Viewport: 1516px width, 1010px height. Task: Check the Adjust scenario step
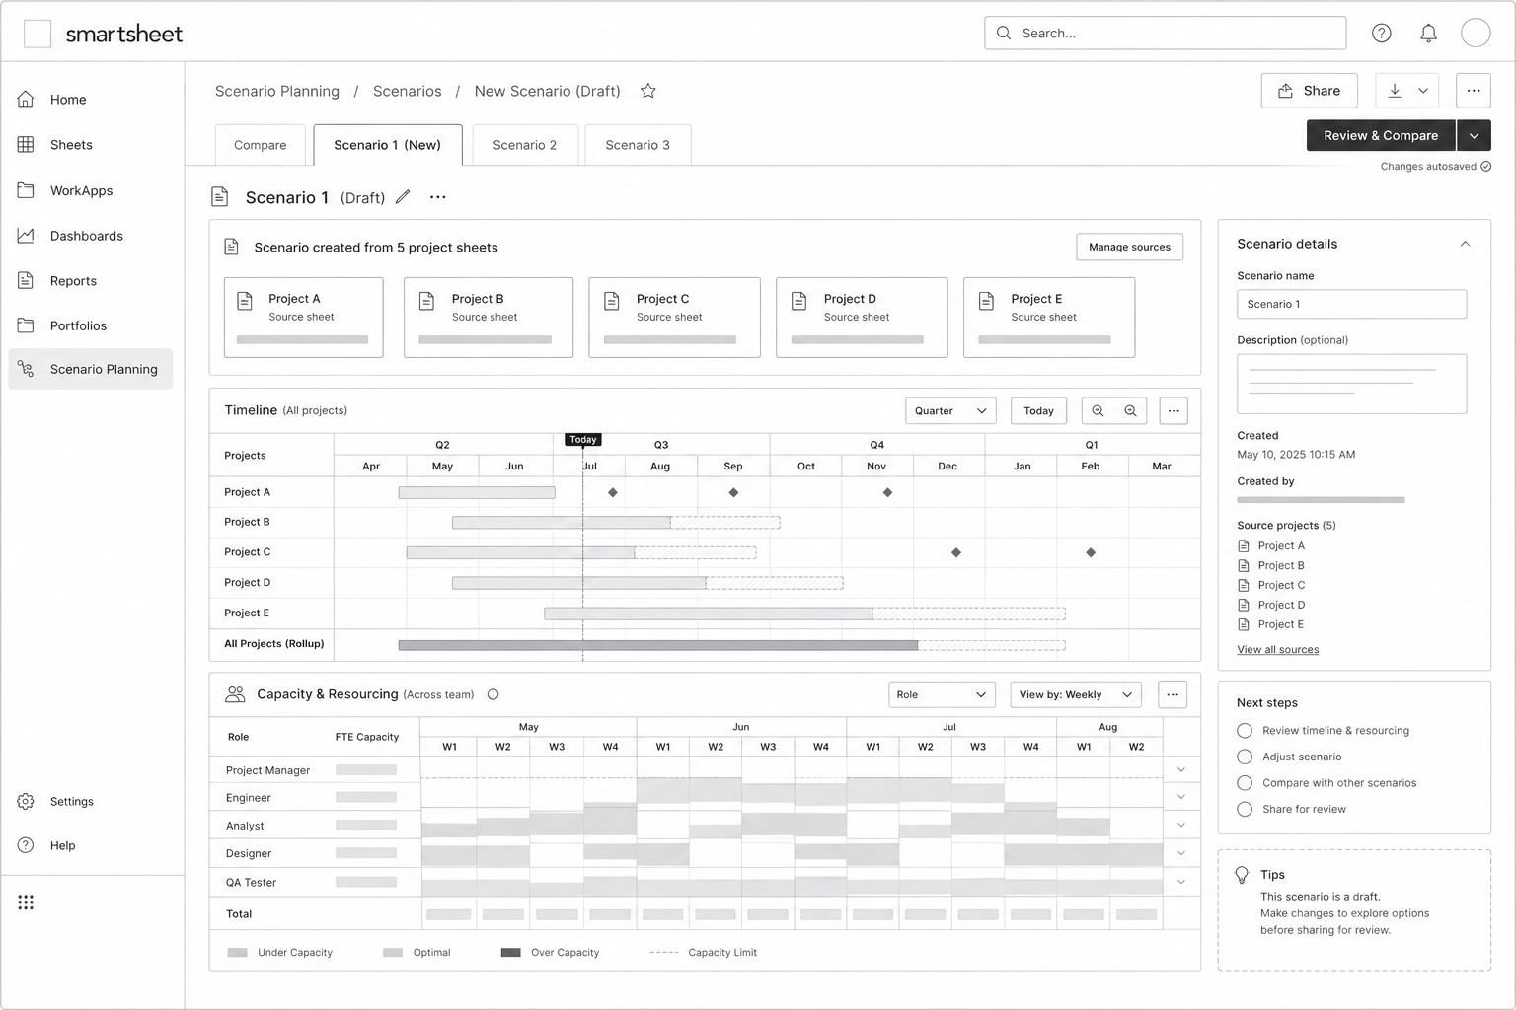coord(1245,757)
